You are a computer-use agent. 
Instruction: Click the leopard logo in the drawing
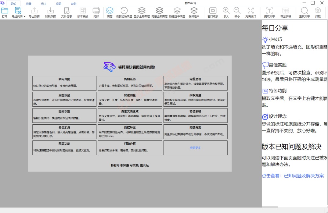pos(109,67)
